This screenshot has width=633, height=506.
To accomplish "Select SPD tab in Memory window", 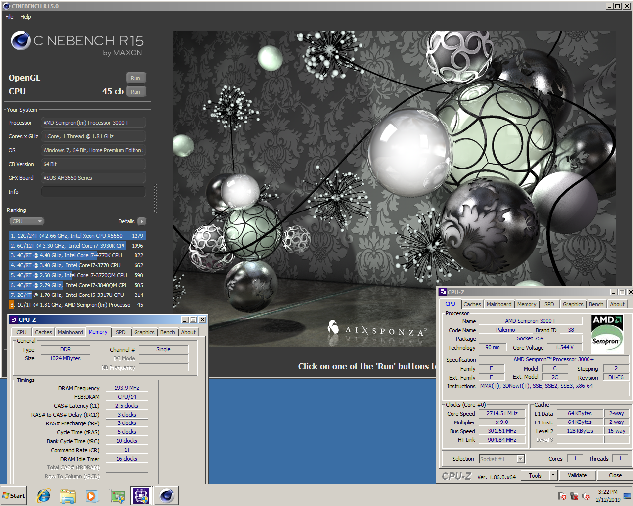I will coord(121,332).
